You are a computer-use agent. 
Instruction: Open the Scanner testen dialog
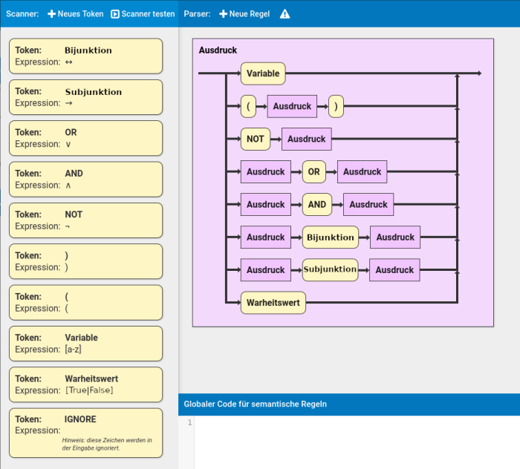(143, 14)
